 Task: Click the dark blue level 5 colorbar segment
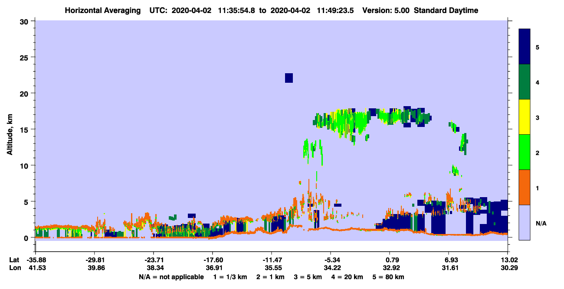(x=525, y=46)
